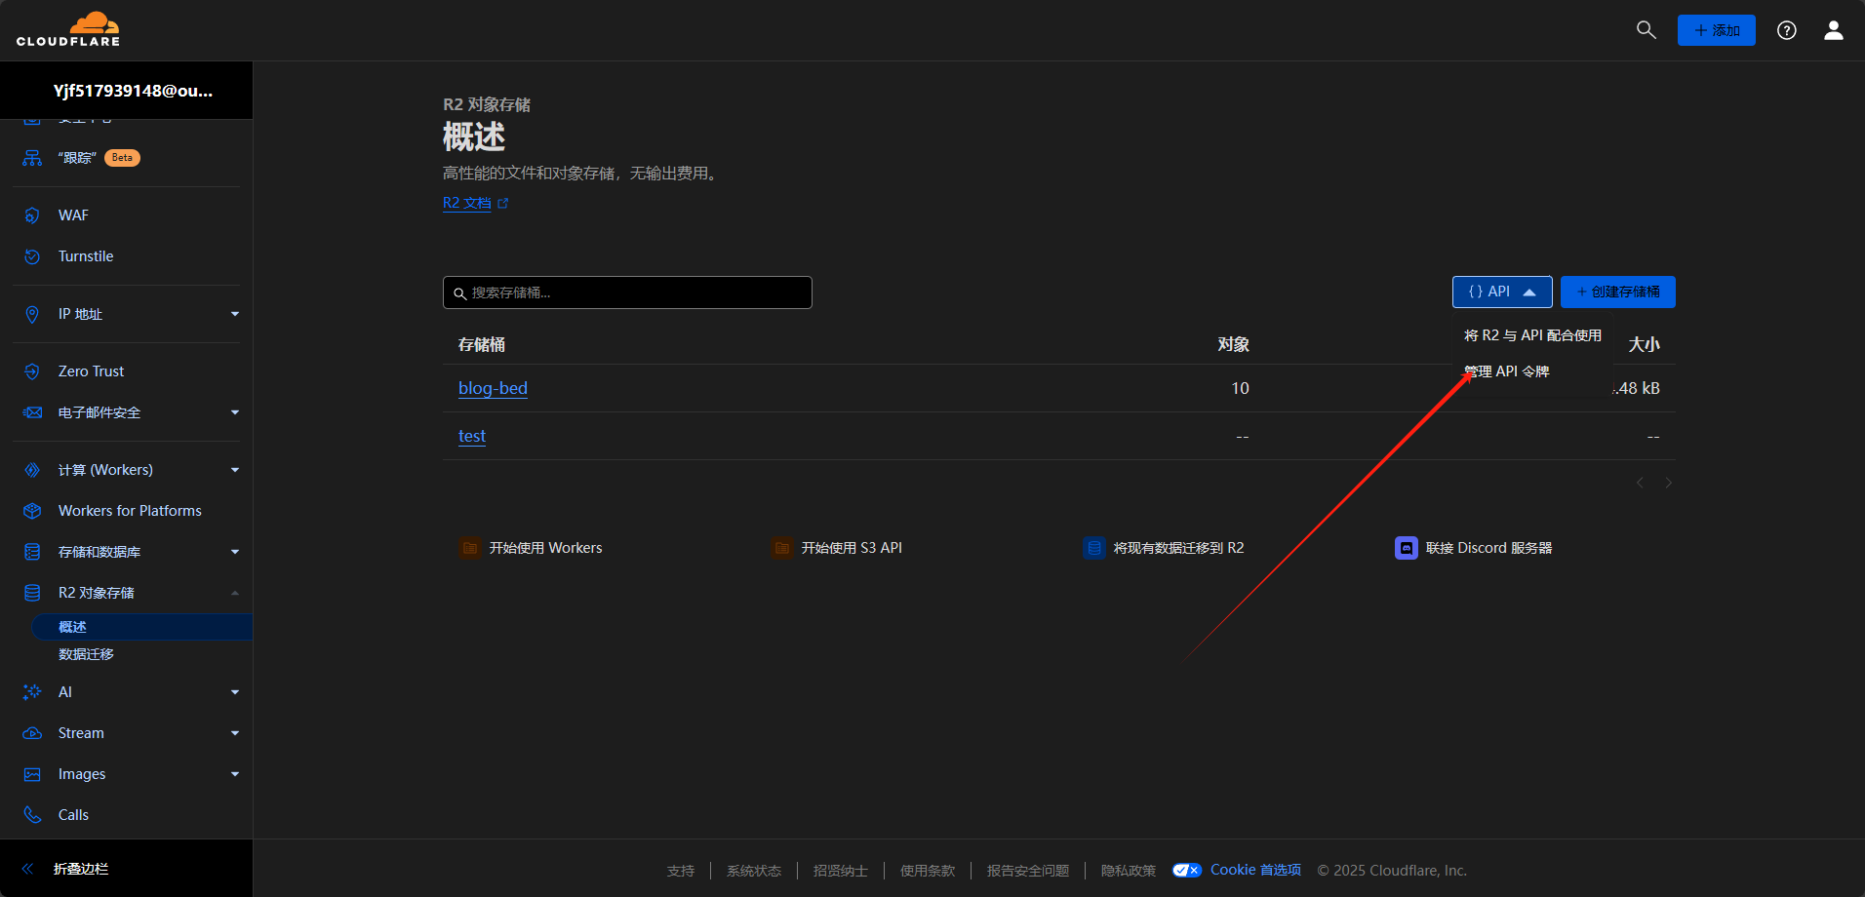Click the account name Yjf517939148@ou...
Viewport: 1865px width, 897px height.
pyautogui.click(x=133, y=91)
